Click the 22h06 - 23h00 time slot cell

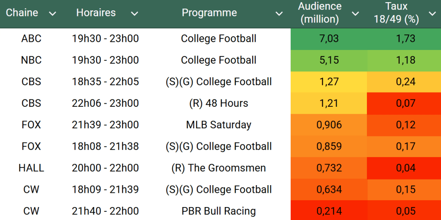pos(106,103)
